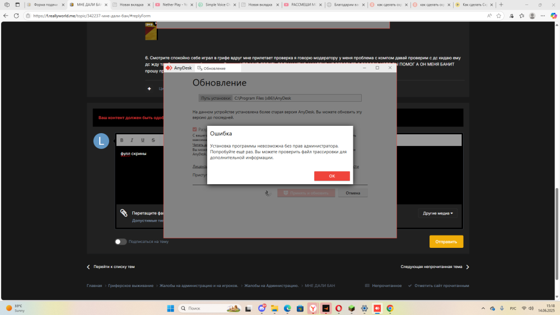Show hidden tray icons chevron

(x=483, y=308)
